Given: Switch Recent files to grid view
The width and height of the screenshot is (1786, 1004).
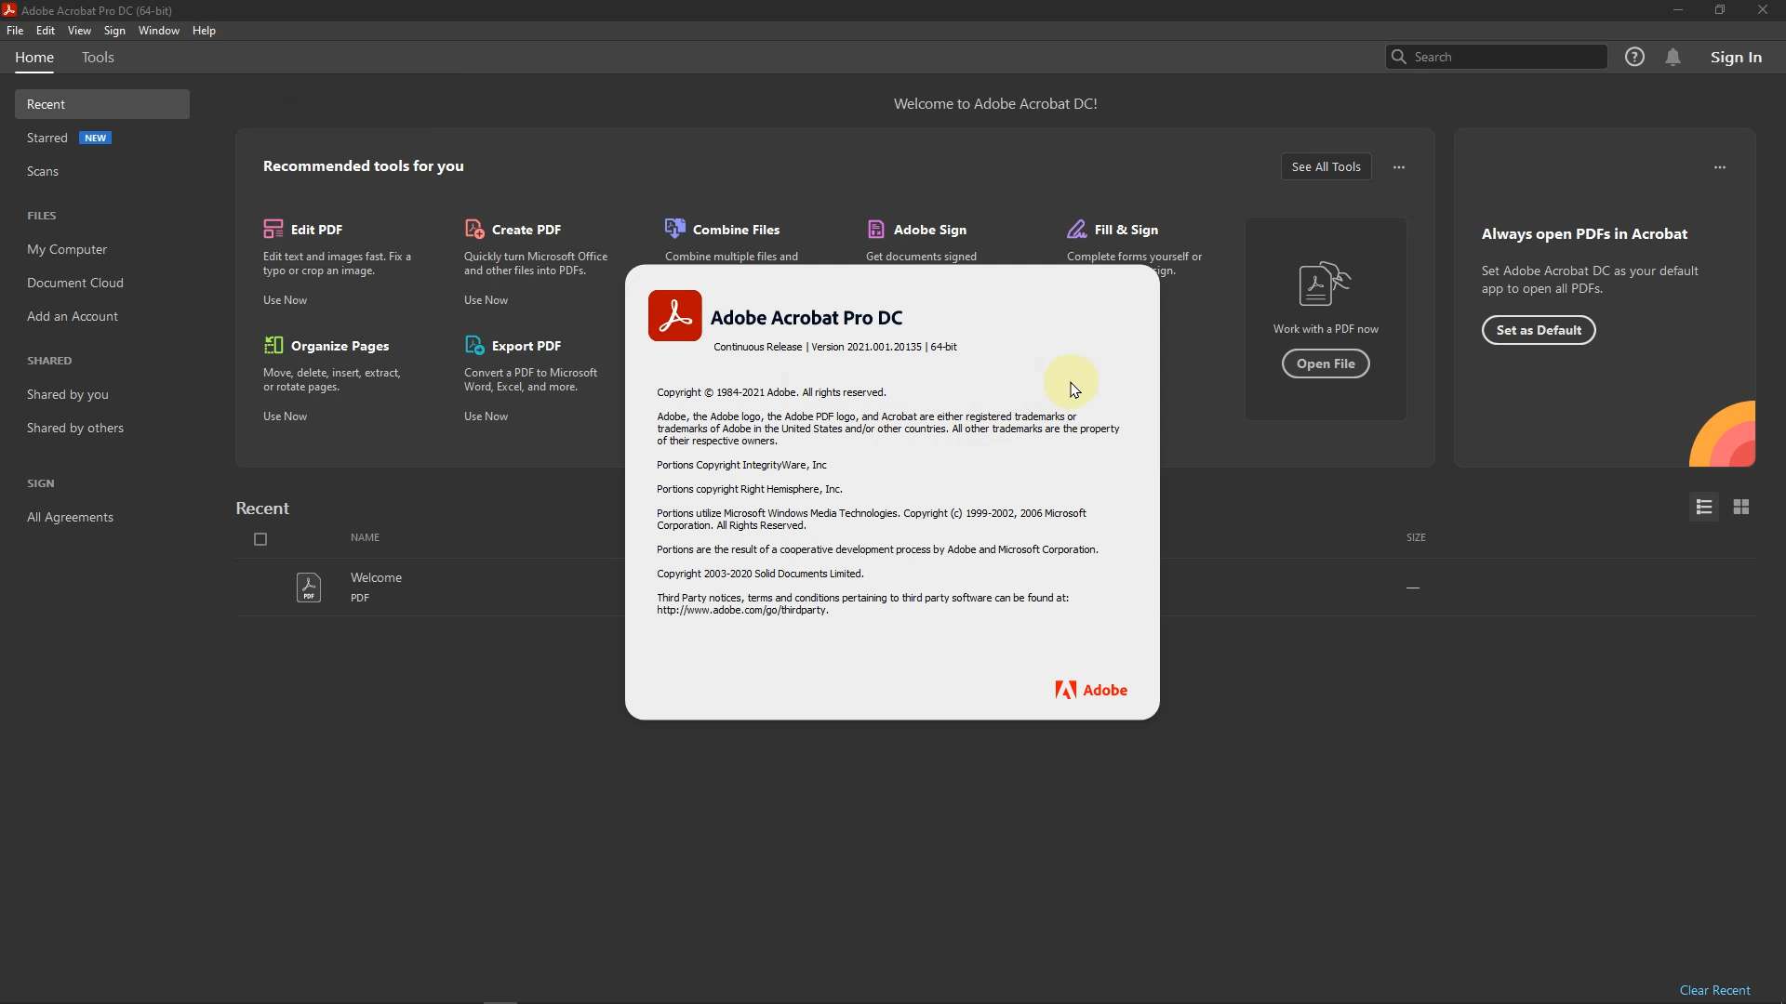Looking at the screenshot, I should point(1741,507).
